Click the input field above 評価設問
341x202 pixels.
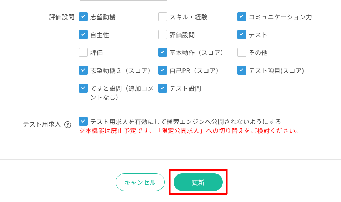pos(118,0)
